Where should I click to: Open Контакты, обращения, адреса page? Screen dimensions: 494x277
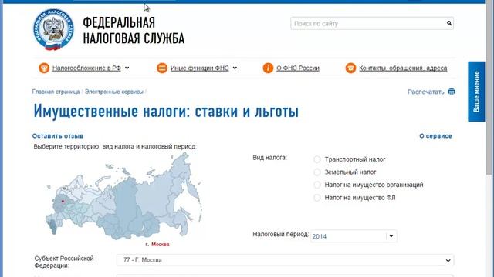coord(403,68)
